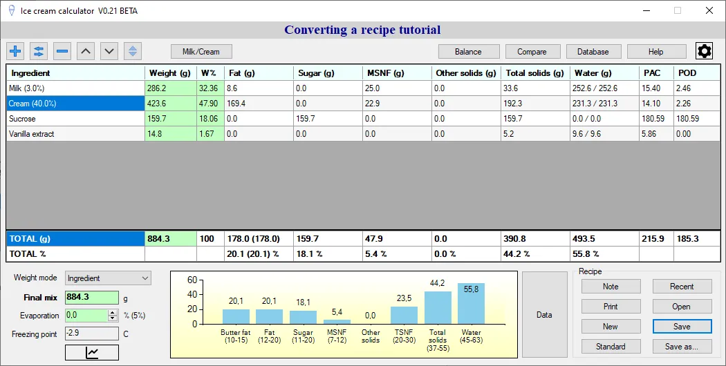
Task: Click Milk W% cell 32.36
Action: pos(211,88)
